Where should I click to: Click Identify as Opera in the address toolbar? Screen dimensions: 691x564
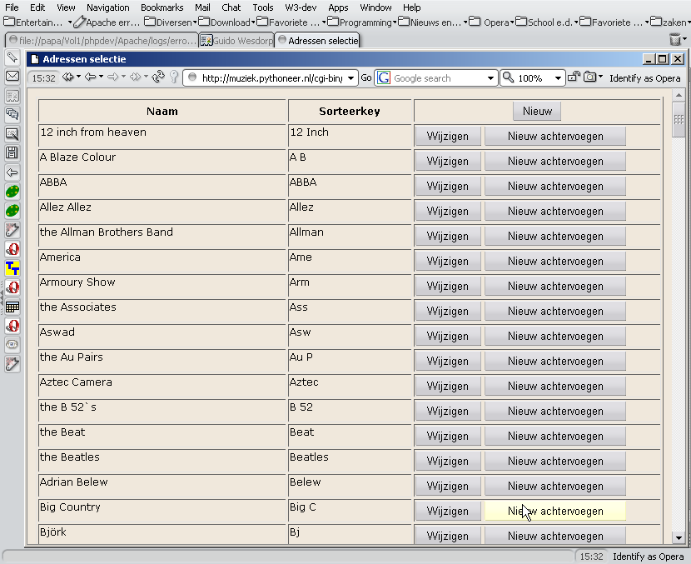(644, 78)
